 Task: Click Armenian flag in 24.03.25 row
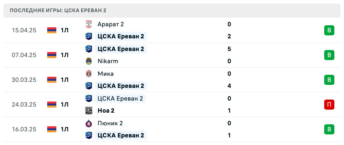(52, 105)
